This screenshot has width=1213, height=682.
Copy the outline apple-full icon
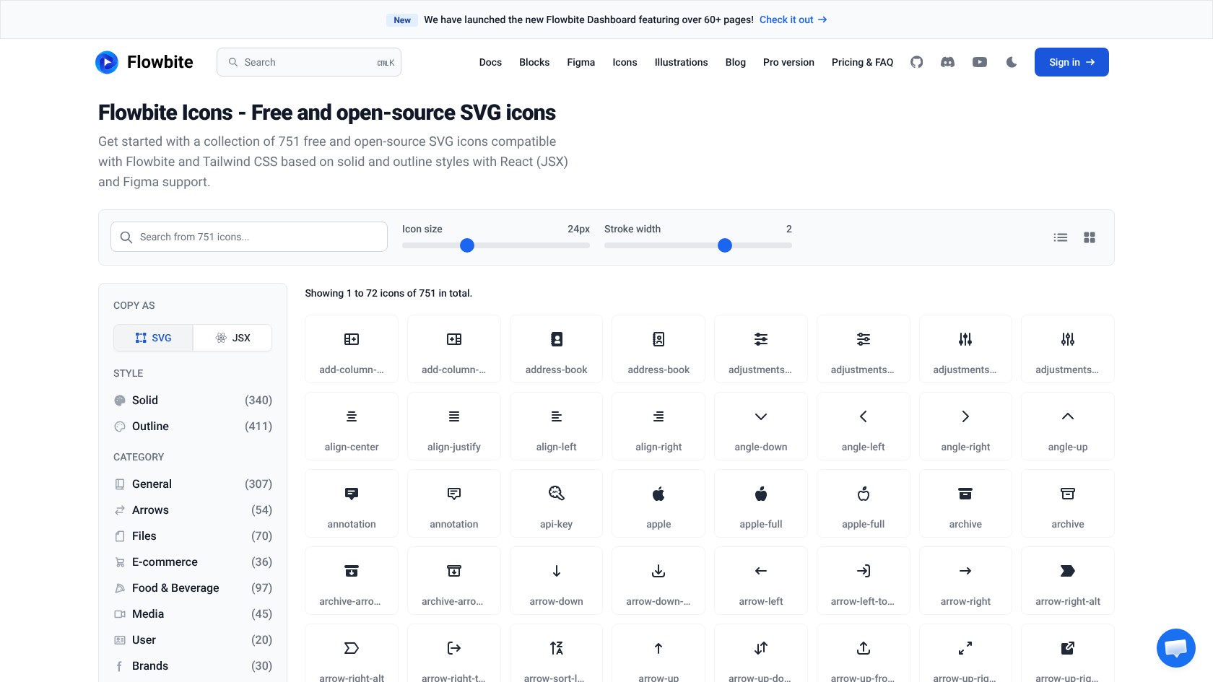coord(863,503)
